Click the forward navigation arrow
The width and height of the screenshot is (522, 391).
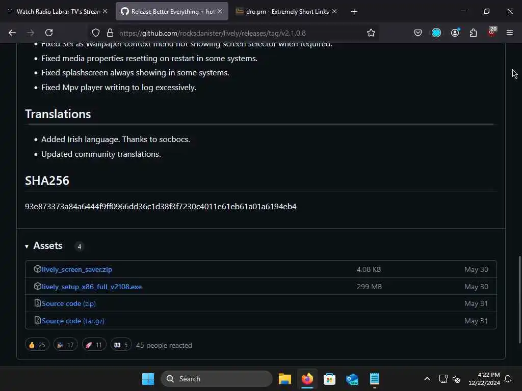pyautogui.click(x=30, y=33)
